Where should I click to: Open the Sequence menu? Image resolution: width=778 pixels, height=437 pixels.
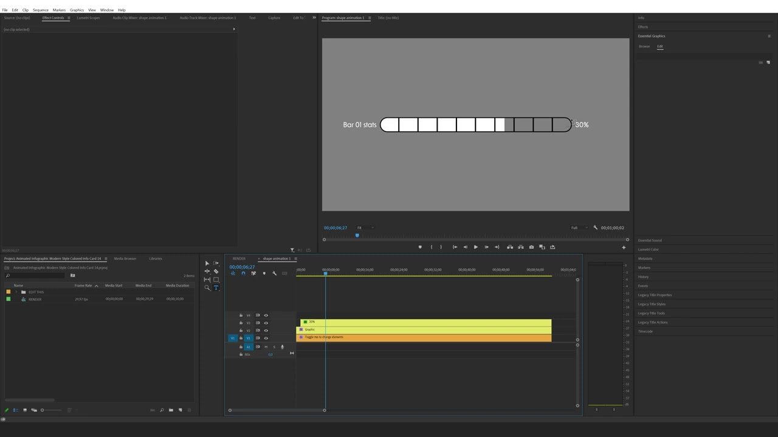point(41,10)
